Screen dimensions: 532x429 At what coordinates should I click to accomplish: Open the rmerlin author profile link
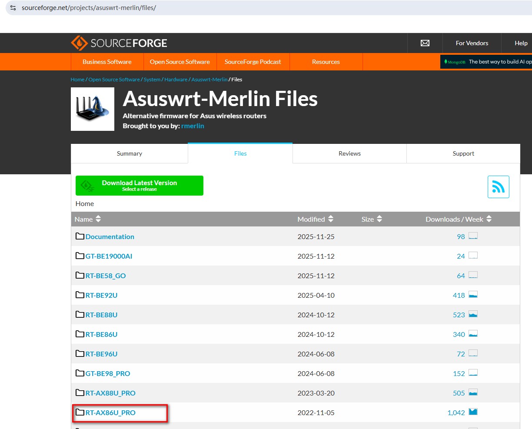[x=193, y=126]
